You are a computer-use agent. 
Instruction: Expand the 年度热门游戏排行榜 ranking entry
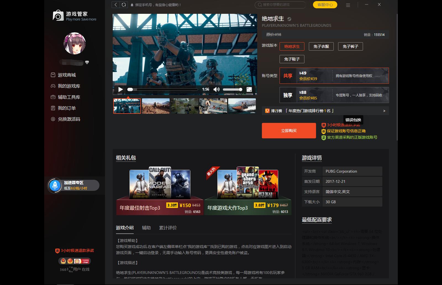[x=384, y=111]
